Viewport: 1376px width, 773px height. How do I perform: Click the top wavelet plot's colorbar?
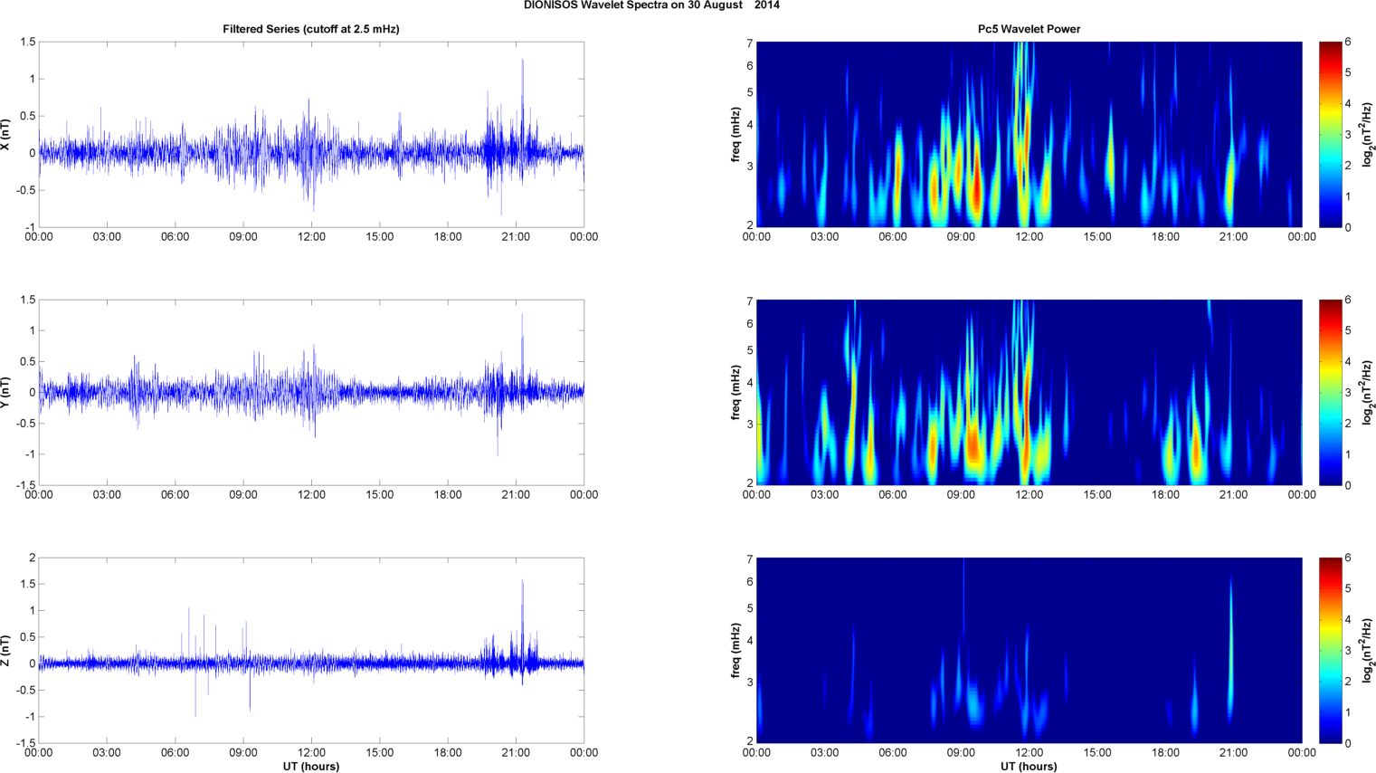coord(1330,135)
